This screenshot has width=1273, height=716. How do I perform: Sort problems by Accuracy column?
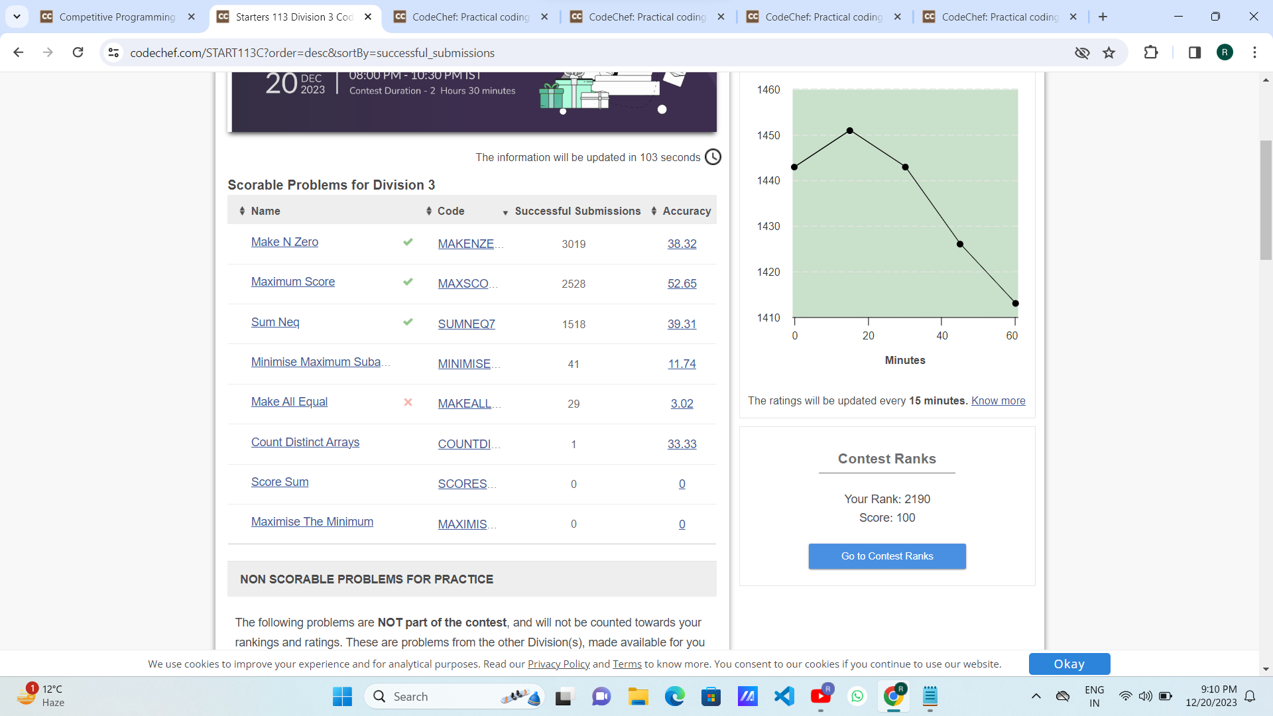point(686,211)
